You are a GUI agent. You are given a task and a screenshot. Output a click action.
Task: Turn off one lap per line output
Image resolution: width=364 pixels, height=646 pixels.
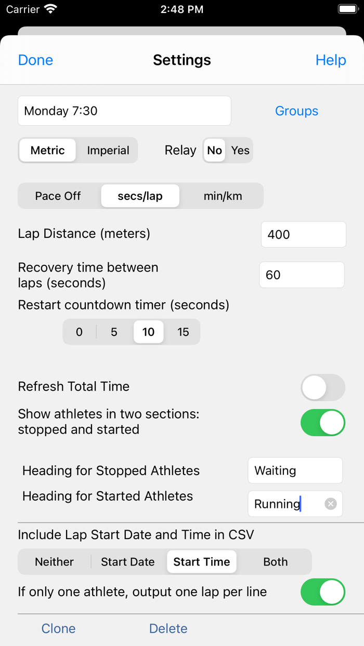(322, 591)
